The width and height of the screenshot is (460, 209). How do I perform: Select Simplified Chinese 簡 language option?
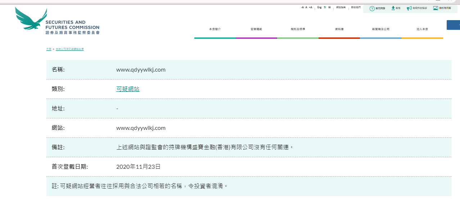[x=329, y=7]
